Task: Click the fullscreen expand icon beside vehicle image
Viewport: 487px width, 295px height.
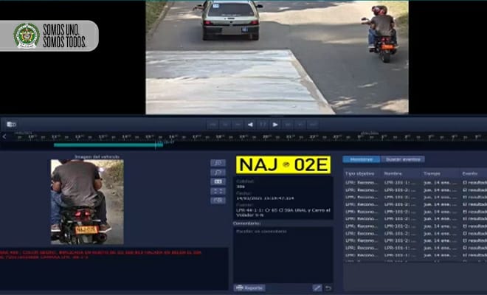Action: click(x=218, y=191)
